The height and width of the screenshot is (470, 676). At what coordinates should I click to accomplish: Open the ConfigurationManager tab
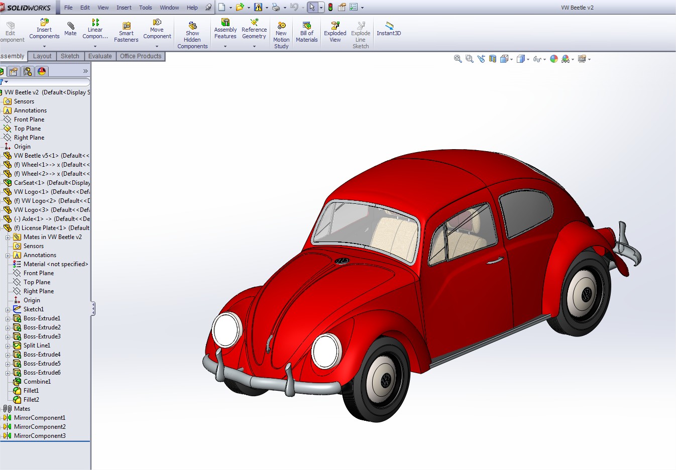click(28, 71)
